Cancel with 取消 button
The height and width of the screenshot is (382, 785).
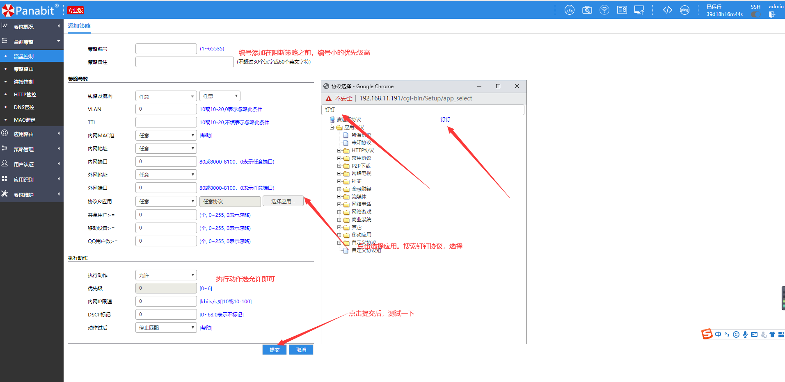point(301,350)
